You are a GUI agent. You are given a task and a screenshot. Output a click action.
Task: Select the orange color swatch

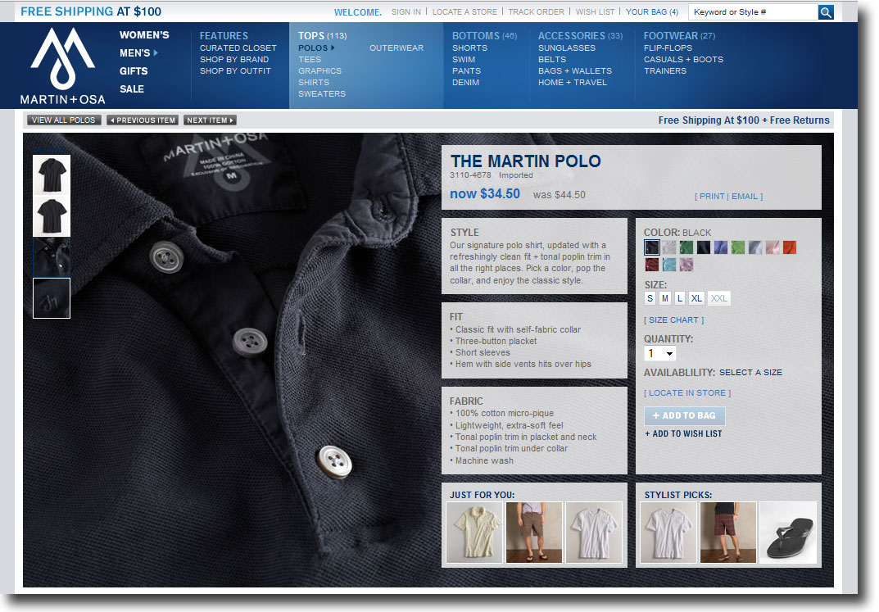point(790,247)
